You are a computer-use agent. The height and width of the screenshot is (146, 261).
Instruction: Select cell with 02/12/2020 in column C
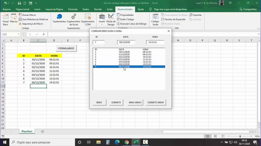coord(38,67)
